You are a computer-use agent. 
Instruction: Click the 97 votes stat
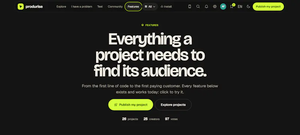point(171,119)
